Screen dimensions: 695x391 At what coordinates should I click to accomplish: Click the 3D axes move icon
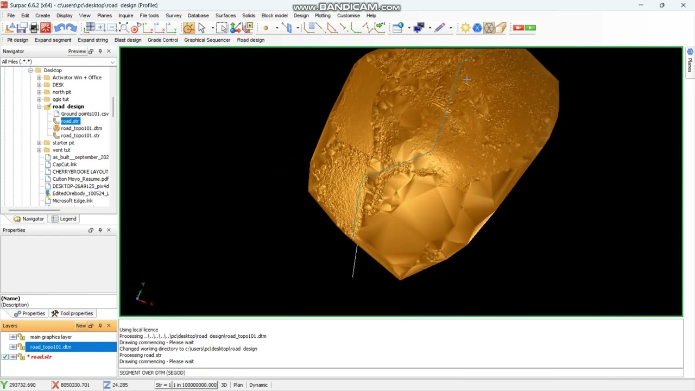tap(235, 28)
